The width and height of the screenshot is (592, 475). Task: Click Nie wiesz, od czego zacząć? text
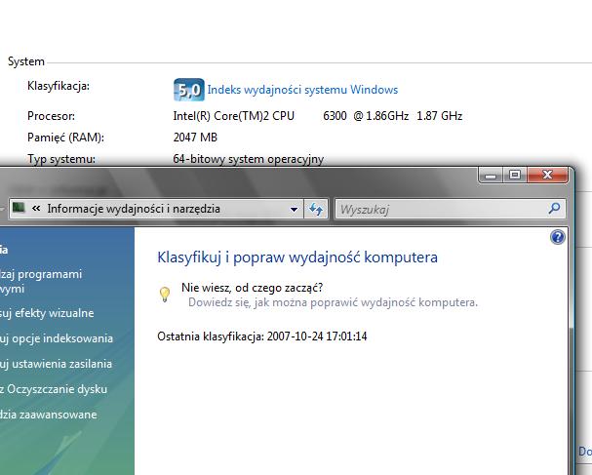pos(253,288)
